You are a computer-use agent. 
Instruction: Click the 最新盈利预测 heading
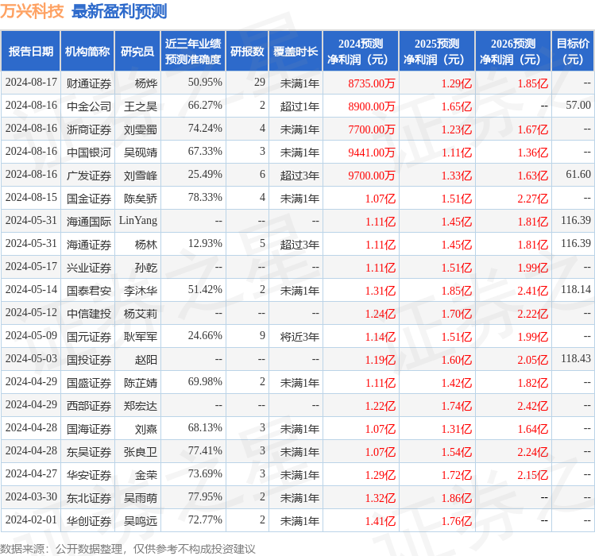(119, 11)
